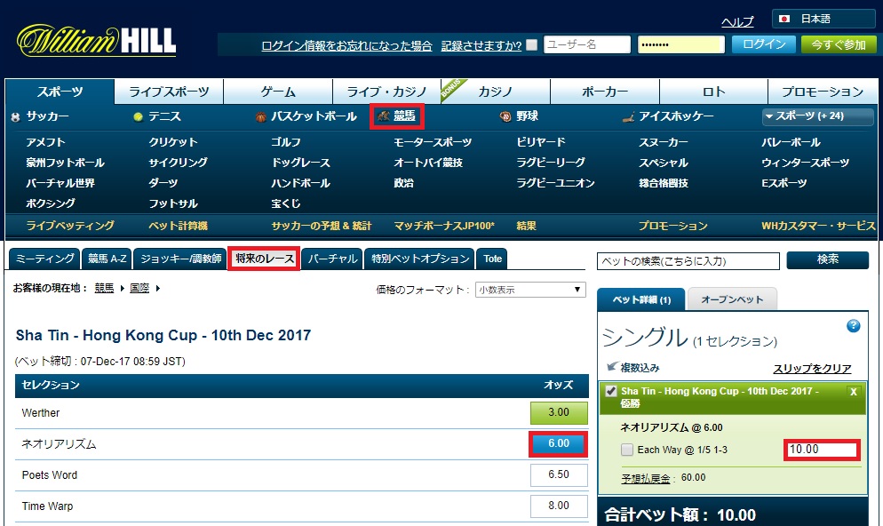Select Time Warp odds 8.00
The image size is (883, 526).
(x=559, y=506)
